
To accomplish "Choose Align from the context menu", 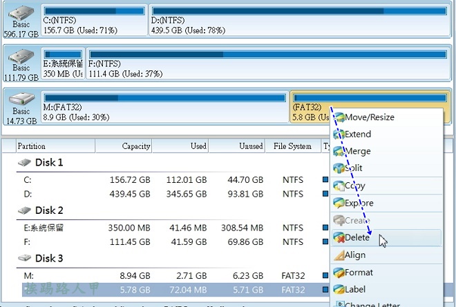I will coord(386,255).
